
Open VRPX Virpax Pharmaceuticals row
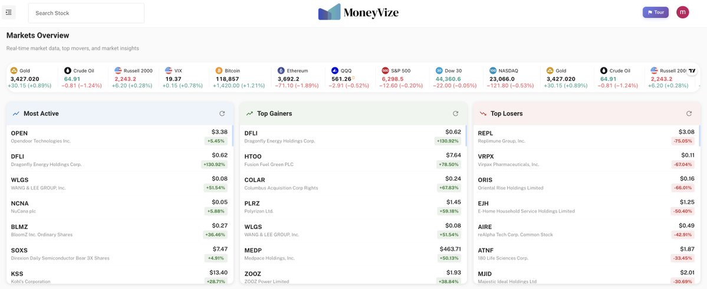click(586, 160)
